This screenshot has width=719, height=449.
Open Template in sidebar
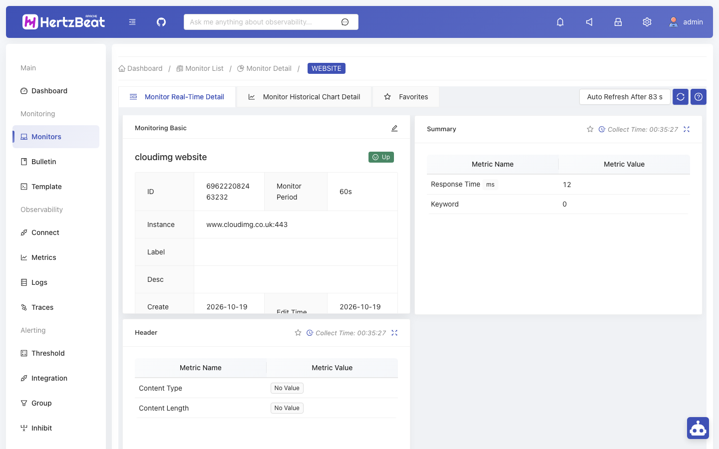(x=56, y=187)
